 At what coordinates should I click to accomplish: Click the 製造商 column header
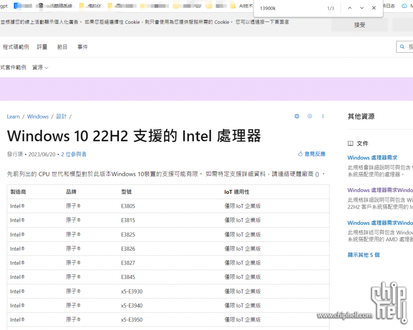(x=18, y=192)
